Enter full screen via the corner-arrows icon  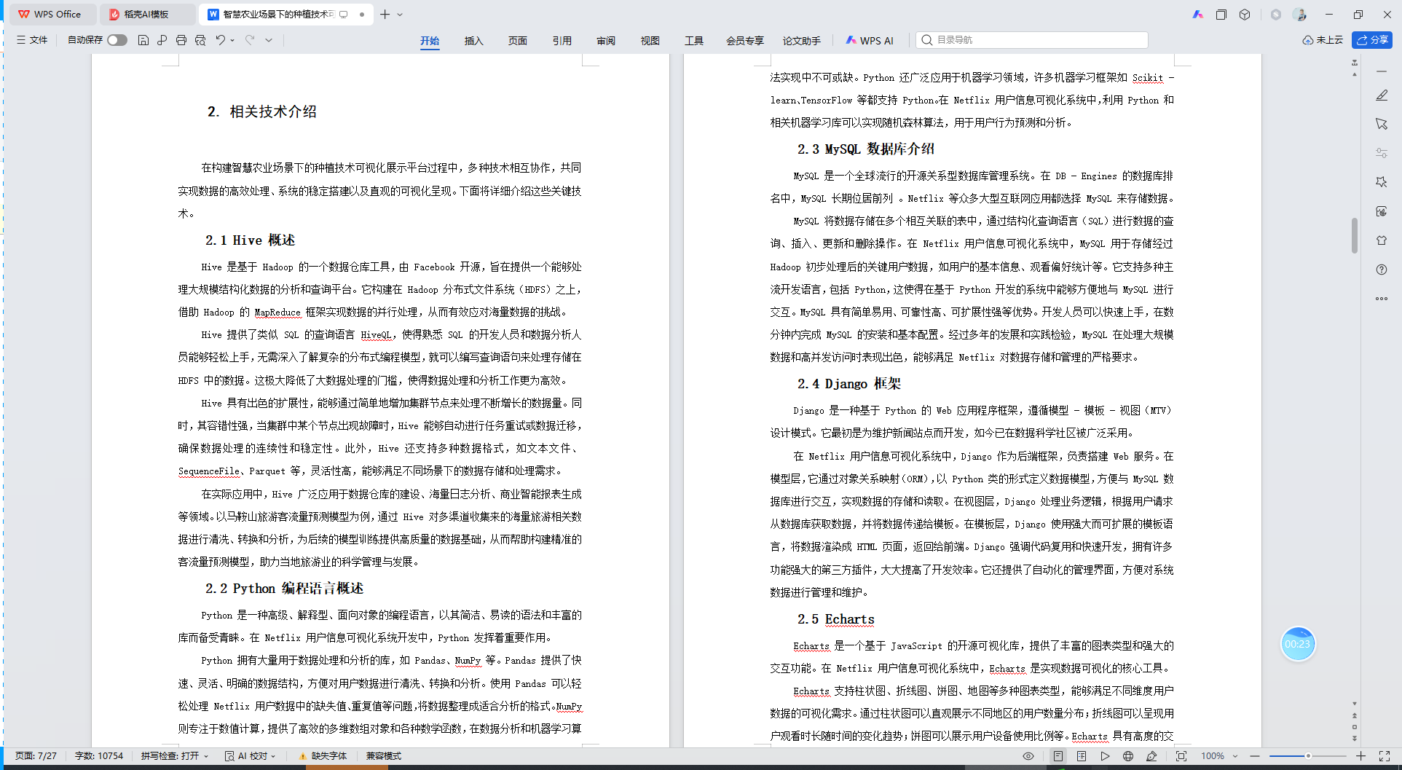pos(1385,756)
